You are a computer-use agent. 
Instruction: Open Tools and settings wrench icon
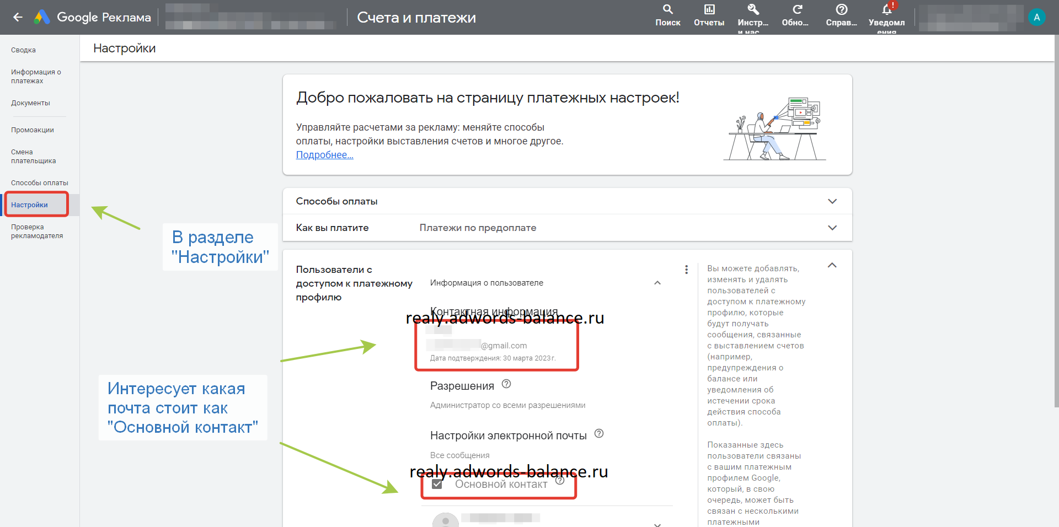tap(753, 10)
